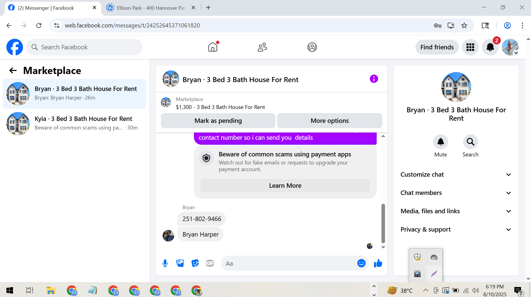Screen dimensions: 531x297
Task: Click the cloud sync off tray icon
Action: point(434,257)
